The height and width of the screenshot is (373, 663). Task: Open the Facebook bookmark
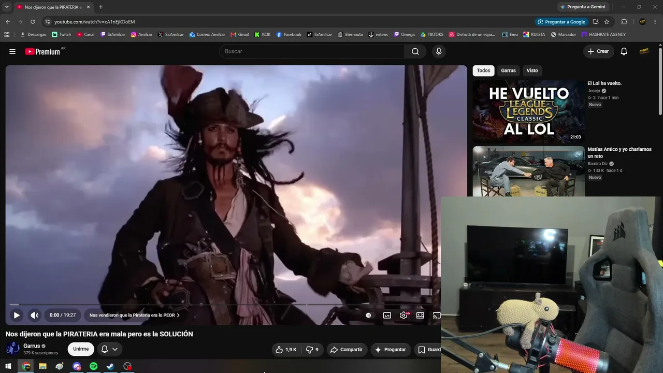[x=289, y=35]
